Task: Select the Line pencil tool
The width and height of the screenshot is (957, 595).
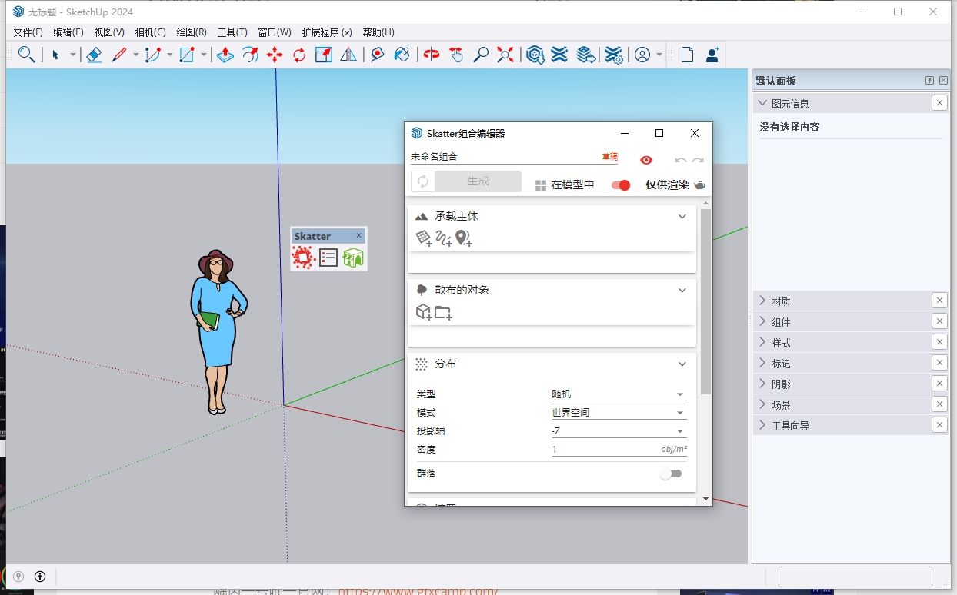Action: coord(119,55)
